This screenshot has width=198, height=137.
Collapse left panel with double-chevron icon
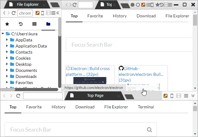click(58, 13)
